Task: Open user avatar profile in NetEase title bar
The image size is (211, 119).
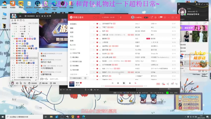Action: 133,17
